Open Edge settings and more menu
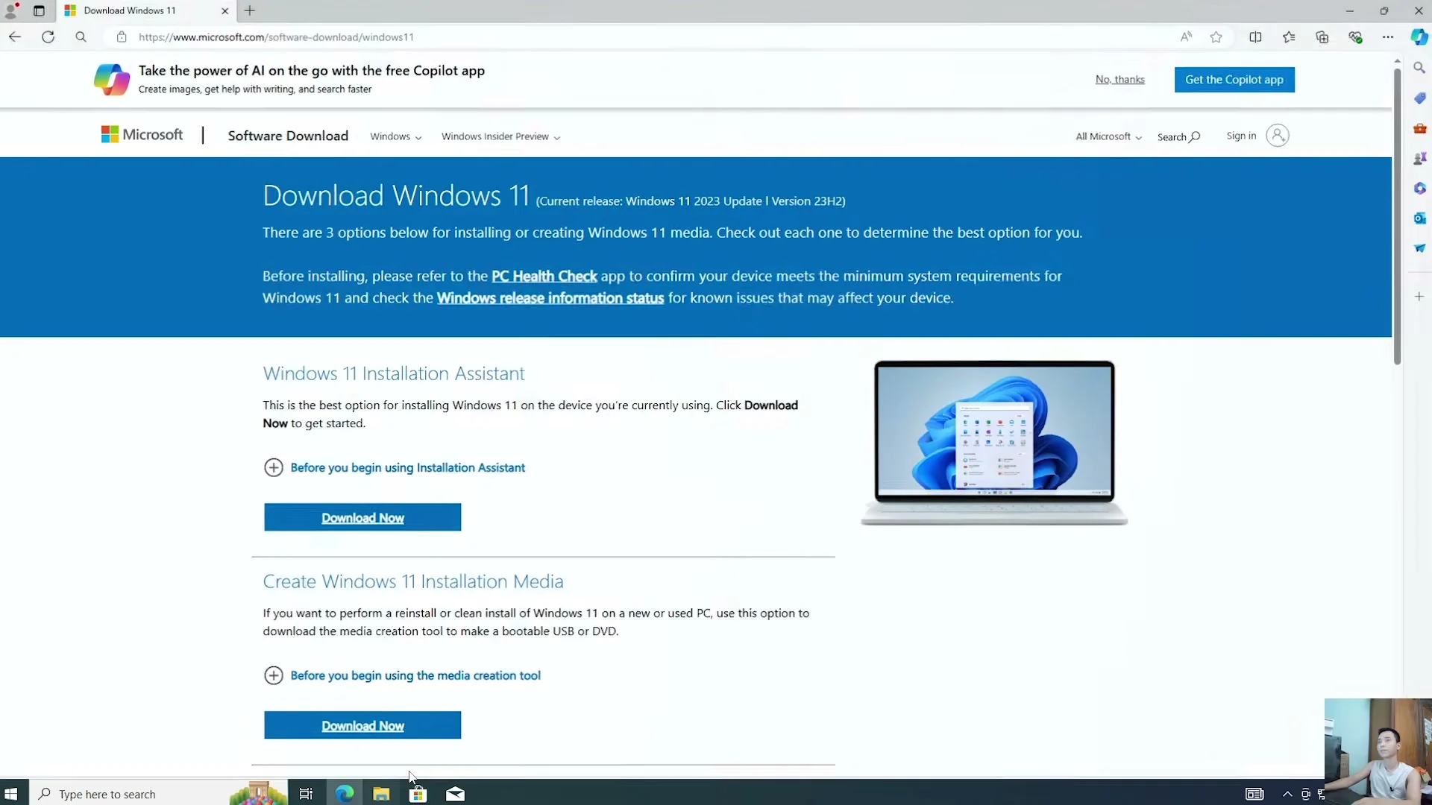The width and height of the screenshot is (1432, 805). tap(1388, 37)
